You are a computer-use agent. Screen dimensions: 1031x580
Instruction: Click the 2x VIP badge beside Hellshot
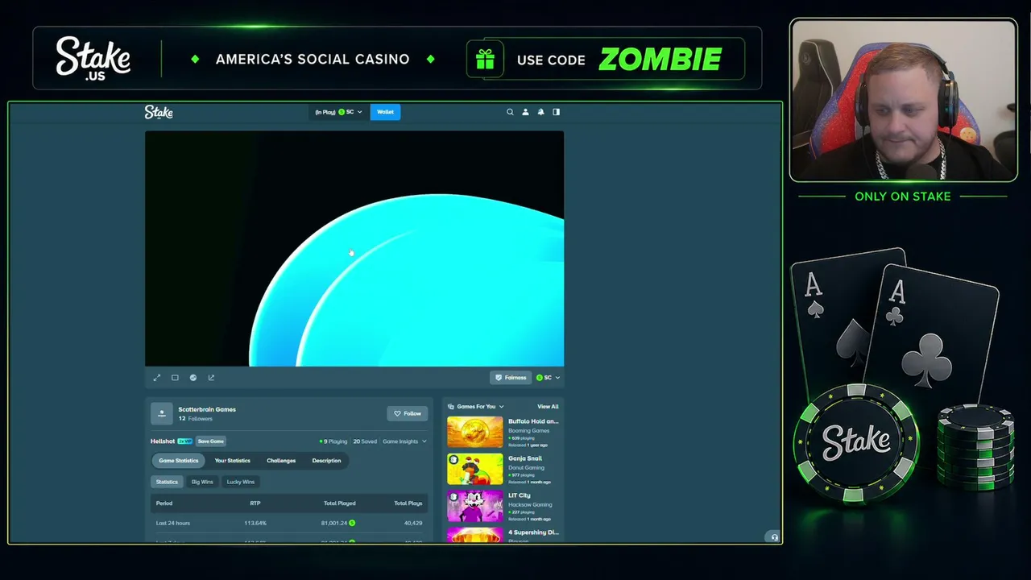click(x=185, y=441)
